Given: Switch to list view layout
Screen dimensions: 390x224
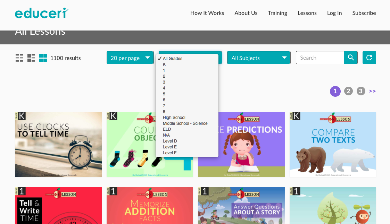Looking at the screenshot, I should tap(19, 58).
